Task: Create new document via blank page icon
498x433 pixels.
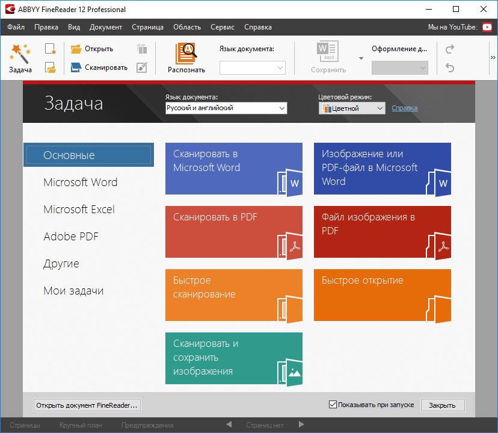Action: (50, 49)
